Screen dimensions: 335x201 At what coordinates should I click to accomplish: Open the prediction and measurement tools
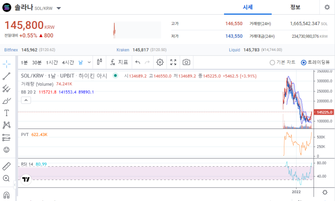pyautogui.click(x=6, y=138)
